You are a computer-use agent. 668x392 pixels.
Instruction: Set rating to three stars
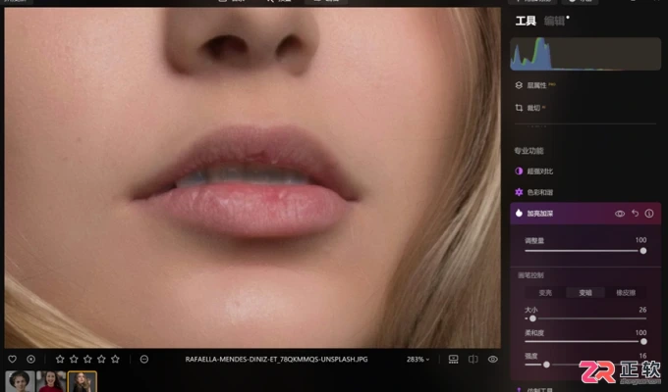click(87, 360)
